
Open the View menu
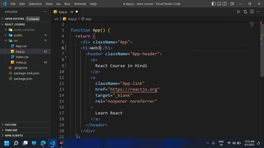point(49,4)
